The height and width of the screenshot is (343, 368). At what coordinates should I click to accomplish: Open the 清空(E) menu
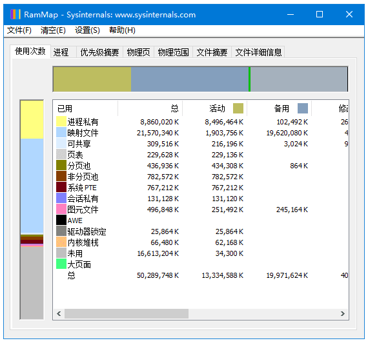[53, 30]
